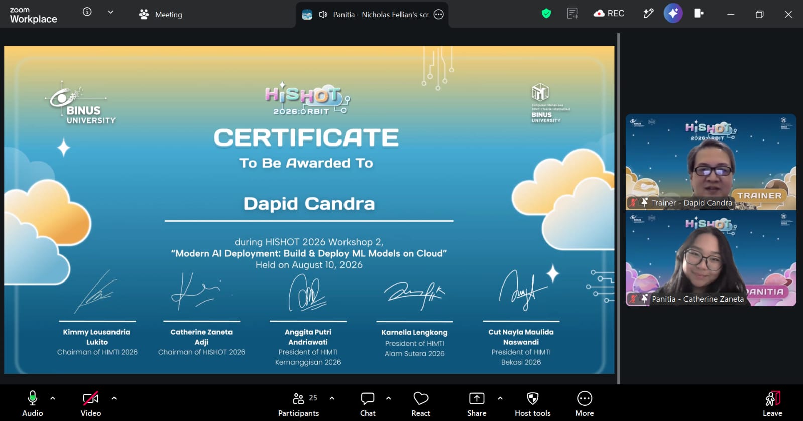Open share options ellipsis on screen tab
The width and height of the screenshot is (803, 421).
tap(439, 15)
